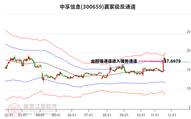Select the 04-01 date axis label
This screenshot has height=119, width=191.
pos(40,115)
